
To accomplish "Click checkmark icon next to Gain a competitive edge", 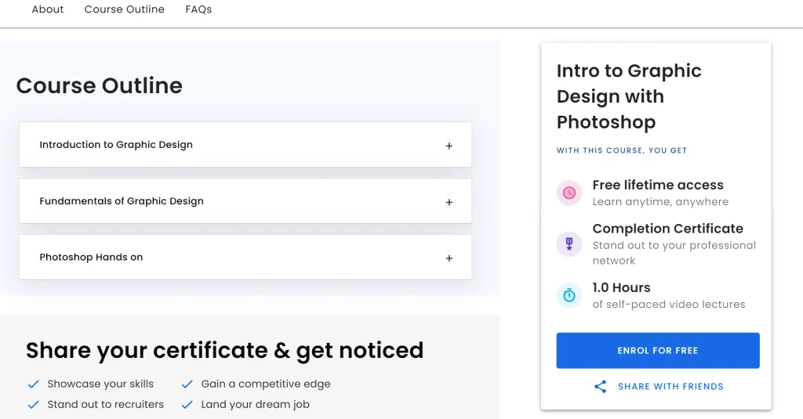I will (187, 384).
